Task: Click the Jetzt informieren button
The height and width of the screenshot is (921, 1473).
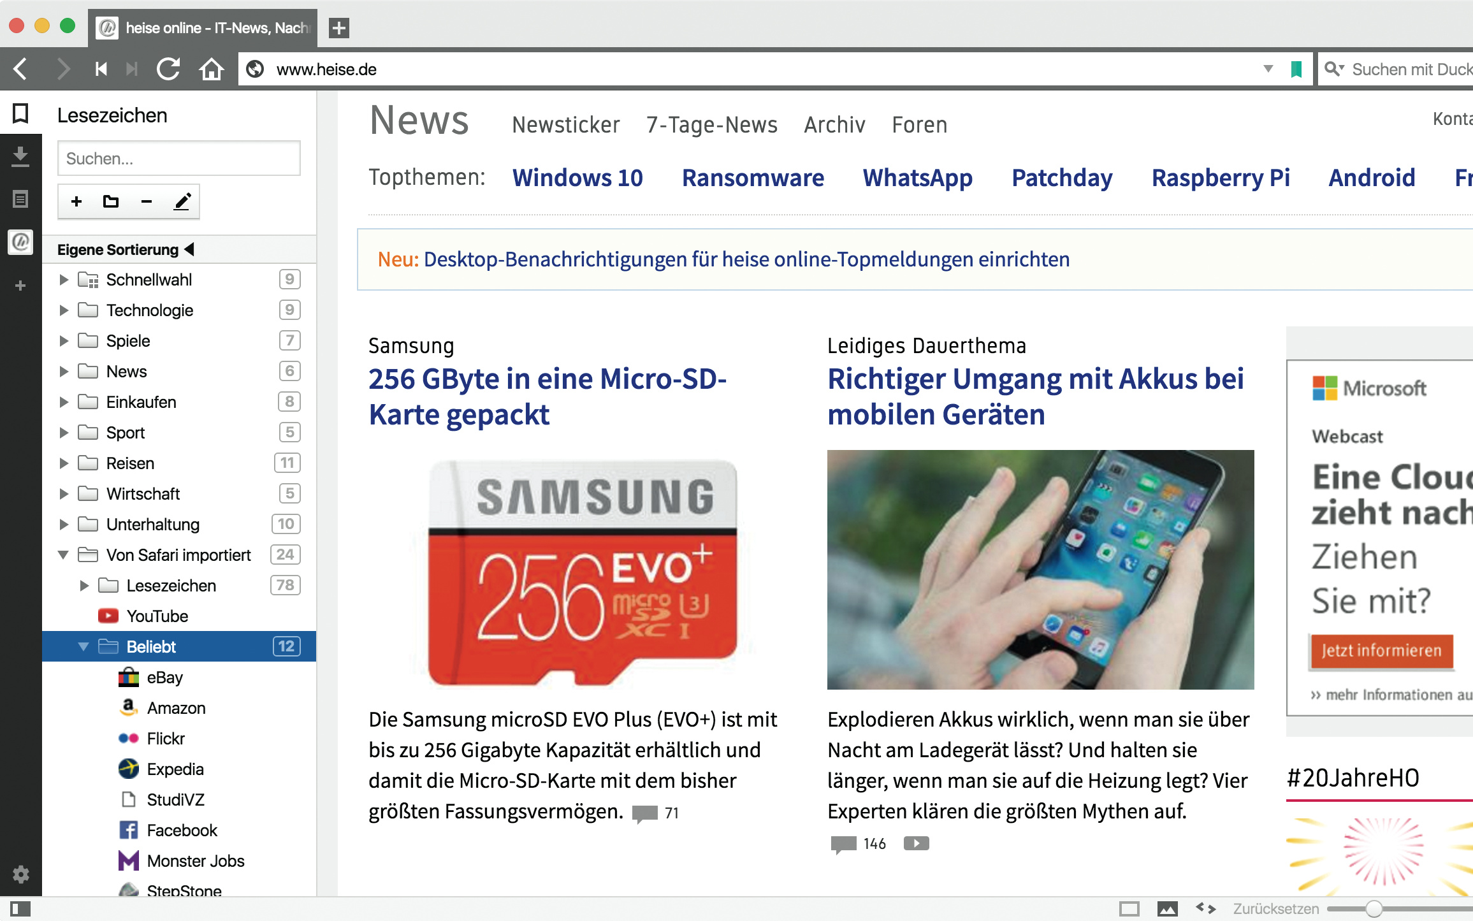Action: [x=1381, y=651]
